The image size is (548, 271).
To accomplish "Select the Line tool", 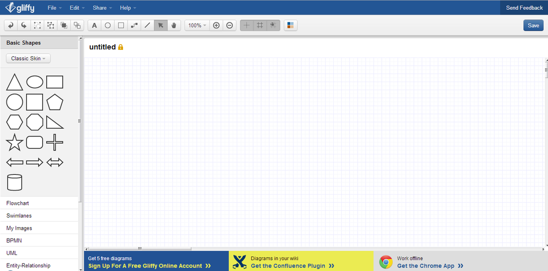I will click(x=147, y=25).
